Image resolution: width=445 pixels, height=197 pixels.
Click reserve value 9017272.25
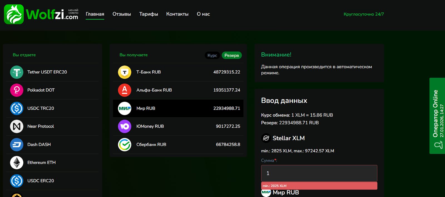click(x=228, y=126)
